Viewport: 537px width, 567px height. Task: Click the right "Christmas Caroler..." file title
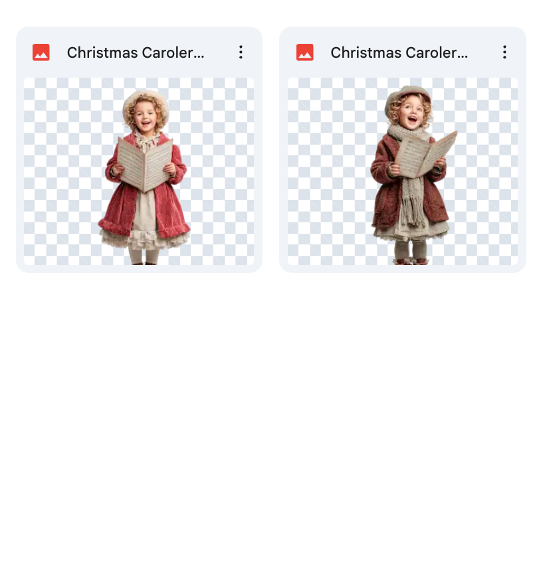(x=399, y=53)
